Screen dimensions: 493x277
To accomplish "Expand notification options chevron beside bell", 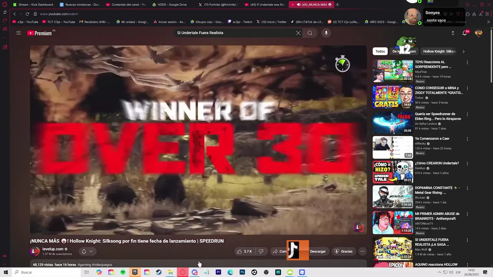I will click(91, 251).
